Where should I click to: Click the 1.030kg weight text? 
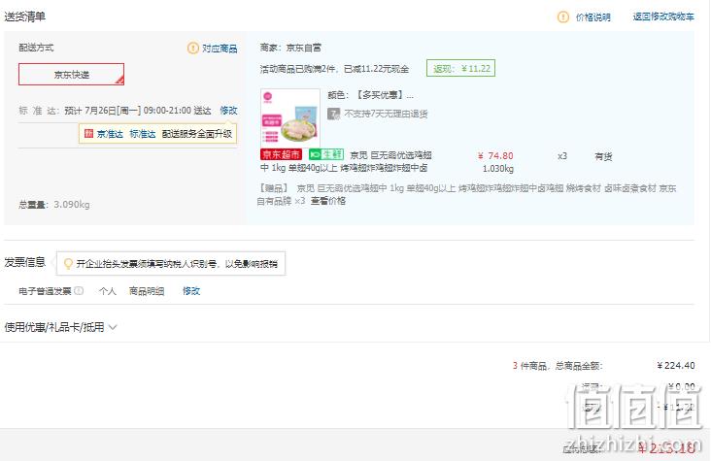[498, 169]
